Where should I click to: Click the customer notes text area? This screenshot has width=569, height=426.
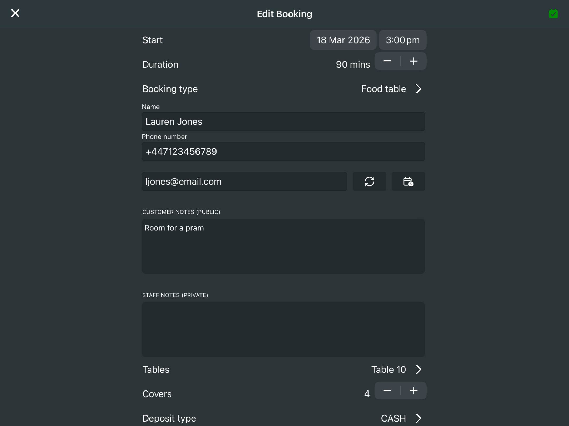coord(283,246)
